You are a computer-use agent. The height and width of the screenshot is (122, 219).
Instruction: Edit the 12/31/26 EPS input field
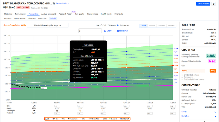(103, 106)
